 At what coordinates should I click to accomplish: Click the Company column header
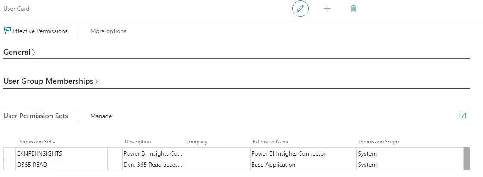click(196, 142)
